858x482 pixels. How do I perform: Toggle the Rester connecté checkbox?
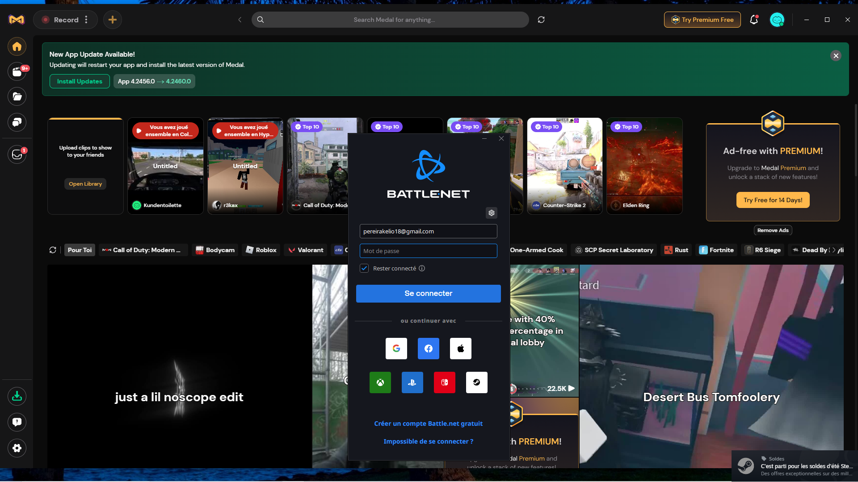click(x=364, y=268)
